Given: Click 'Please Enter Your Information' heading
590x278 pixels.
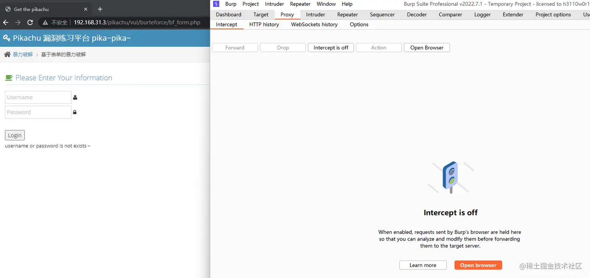Looking at the screenshot, I should (64, 78).
